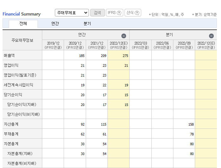221x168 pixels.
Task: Click 자산총계 value 92 for 2020/12
Action: pyautogui.click(x=83, y=124)
